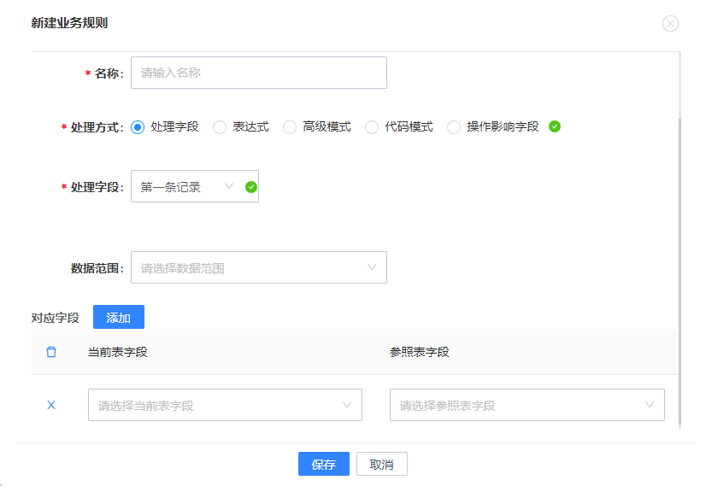Click the 保存 button
The image size is (706, 486).
[x=324, y=464]
